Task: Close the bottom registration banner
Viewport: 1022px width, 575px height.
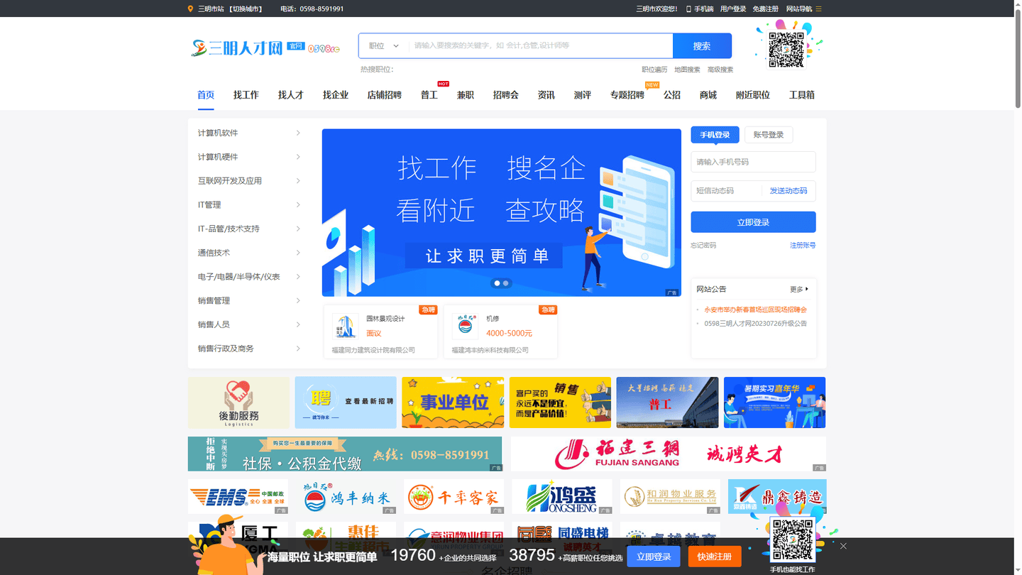Action: [843, 546]
